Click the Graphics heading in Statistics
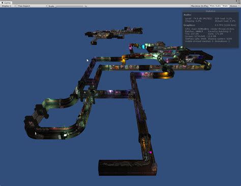Screen dimensions: 241x186 pyautogui.click(x=190, y=25)
